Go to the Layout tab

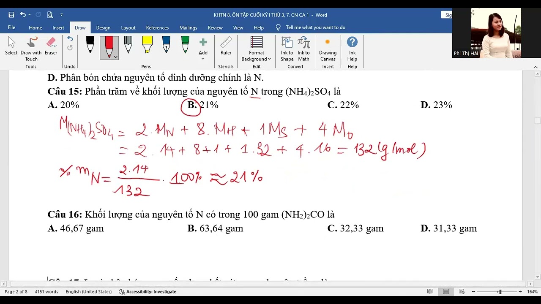128,27
